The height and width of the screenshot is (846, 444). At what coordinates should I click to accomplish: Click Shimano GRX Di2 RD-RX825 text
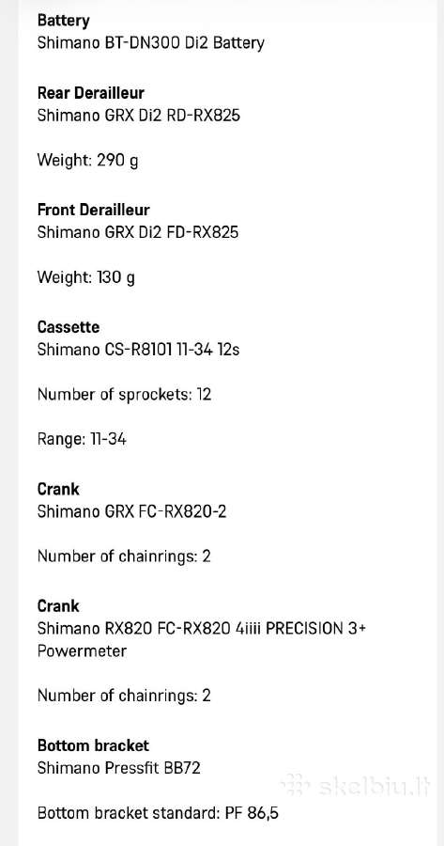click(139, 116)
